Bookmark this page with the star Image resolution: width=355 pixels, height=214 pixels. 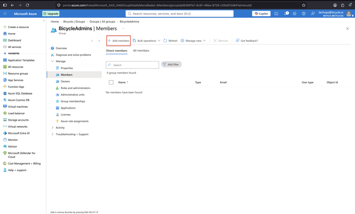tap(304, 5)
